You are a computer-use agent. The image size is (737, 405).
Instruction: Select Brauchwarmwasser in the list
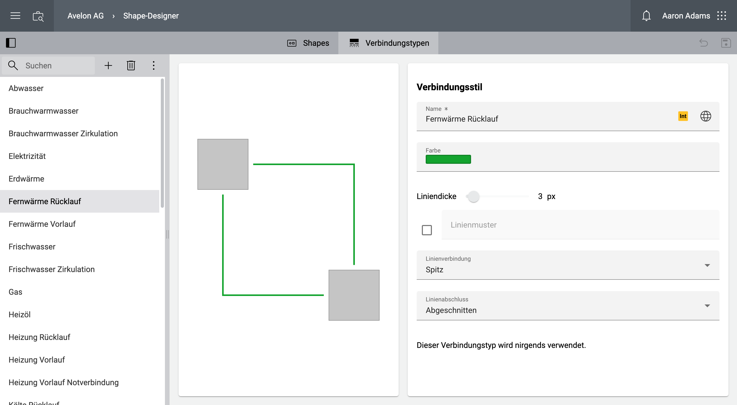[80, 111]
